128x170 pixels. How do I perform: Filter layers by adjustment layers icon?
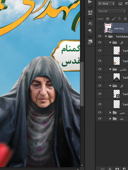click(x=127, y=3)
